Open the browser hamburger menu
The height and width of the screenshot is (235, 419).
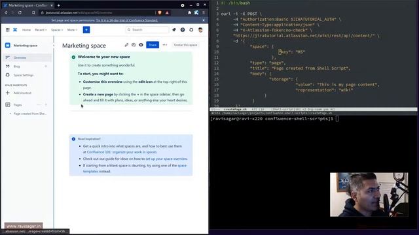(x=204, y=12)
